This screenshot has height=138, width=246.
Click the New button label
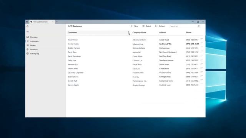click(136, 26)
